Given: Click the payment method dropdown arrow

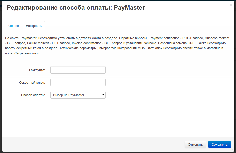Looking at the screenshot, I should [x=103, y=95].
